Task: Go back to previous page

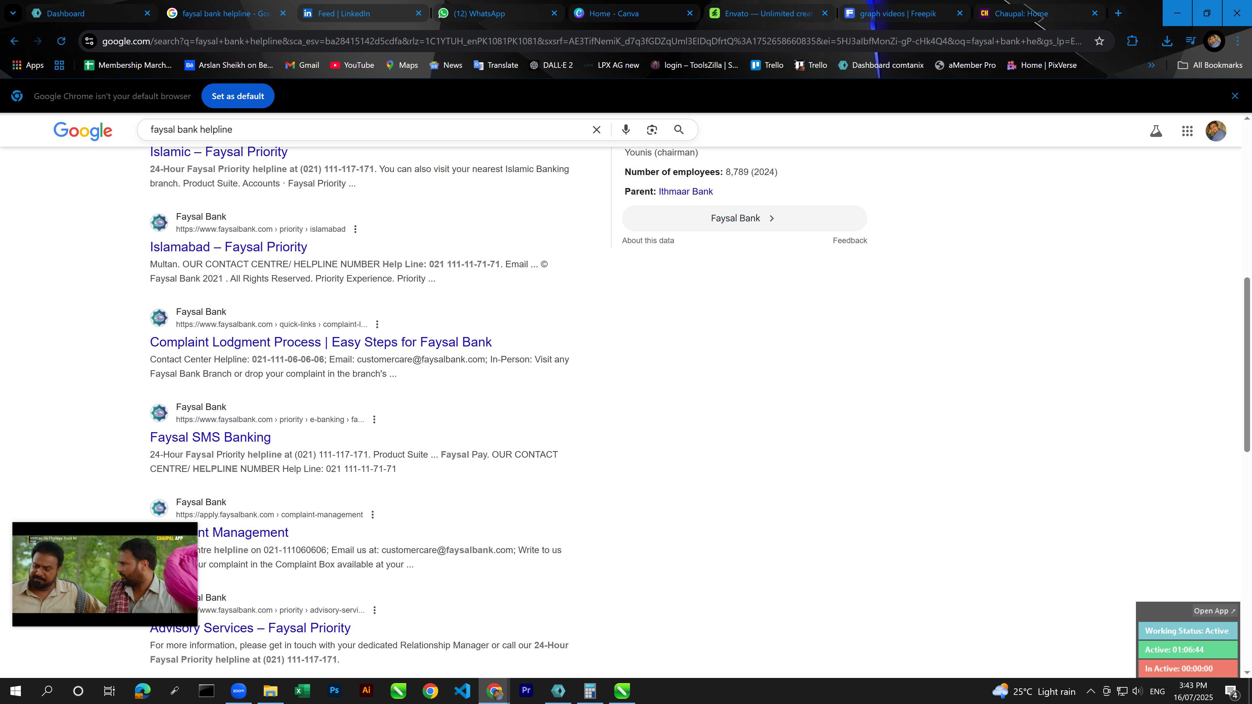Action: click(14, 41)
